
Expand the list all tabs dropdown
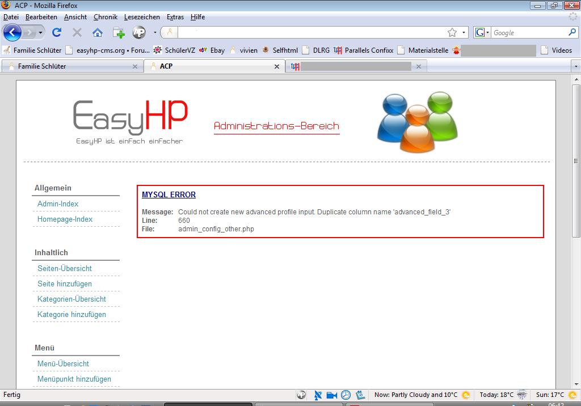(x=576, y=66)
